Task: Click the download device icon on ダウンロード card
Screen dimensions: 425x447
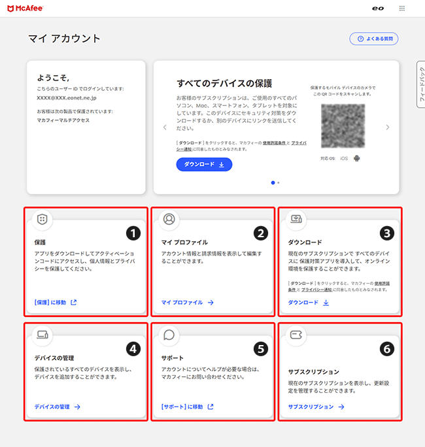Action: tap(296, 219)
